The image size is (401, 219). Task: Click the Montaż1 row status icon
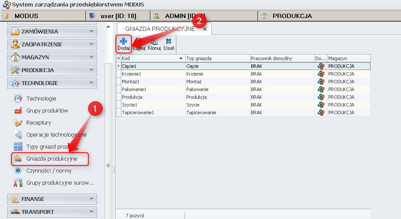321,82
